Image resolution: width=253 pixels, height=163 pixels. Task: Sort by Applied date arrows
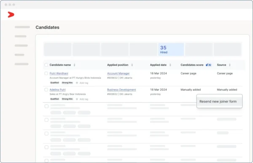(170, 65)
